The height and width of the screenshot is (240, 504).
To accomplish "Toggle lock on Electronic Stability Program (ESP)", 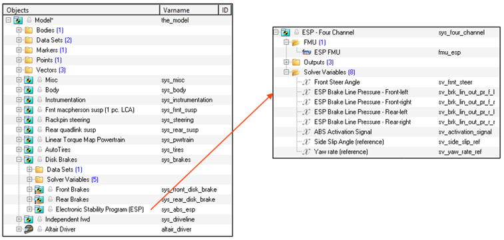I will [50, 209].
